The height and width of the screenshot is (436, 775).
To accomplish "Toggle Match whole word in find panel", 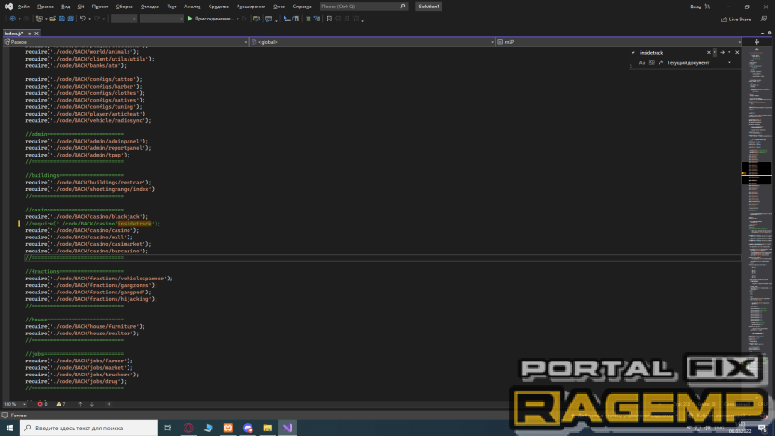I will 651,62.
